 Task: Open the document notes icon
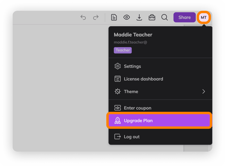(x=114, y=17)
